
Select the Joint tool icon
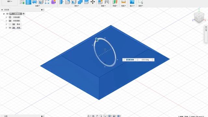(107, 2)
